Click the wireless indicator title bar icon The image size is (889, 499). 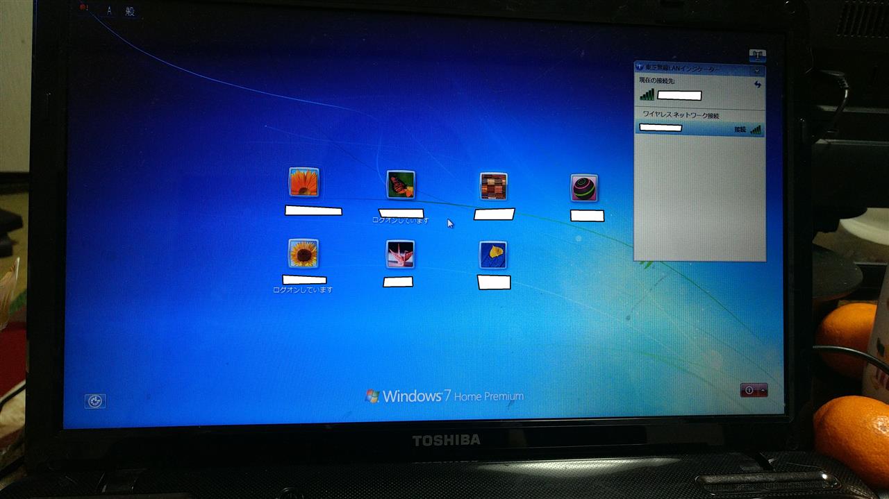tap(640, 68)
